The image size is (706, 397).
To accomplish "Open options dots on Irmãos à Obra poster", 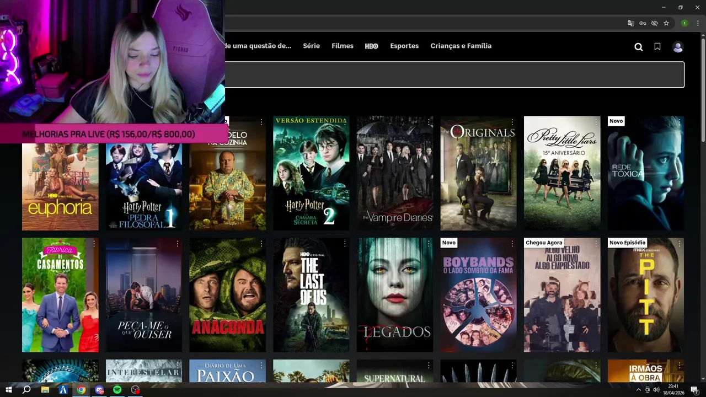I will pos(680,366).
